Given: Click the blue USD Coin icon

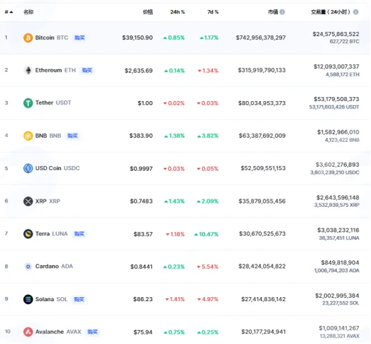Looking at the screenshot, I should [x=28, y=169].
